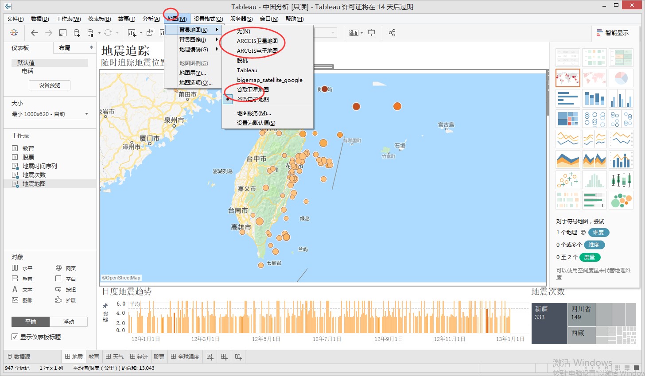Open the refresh data dropdown arrow
Viewport: 645px width, 376px height.
coord(117,33)
